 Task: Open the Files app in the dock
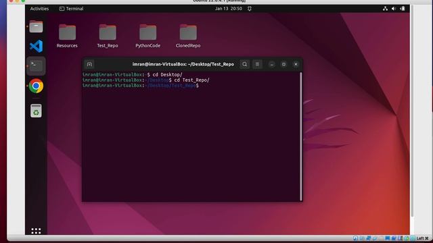click(x=36, y=26)
